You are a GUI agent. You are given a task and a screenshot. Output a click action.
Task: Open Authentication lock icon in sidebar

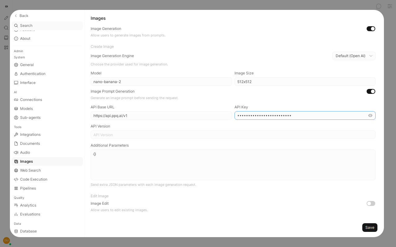[16, 74]
